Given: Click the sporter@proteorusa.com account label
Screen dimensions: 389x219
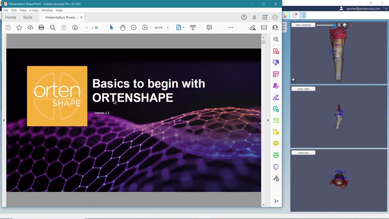Looking at the screenshot, I should point(363,9).
